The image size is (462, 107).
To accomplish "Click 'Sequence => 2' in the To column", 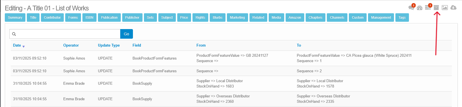I will point(309,71).
